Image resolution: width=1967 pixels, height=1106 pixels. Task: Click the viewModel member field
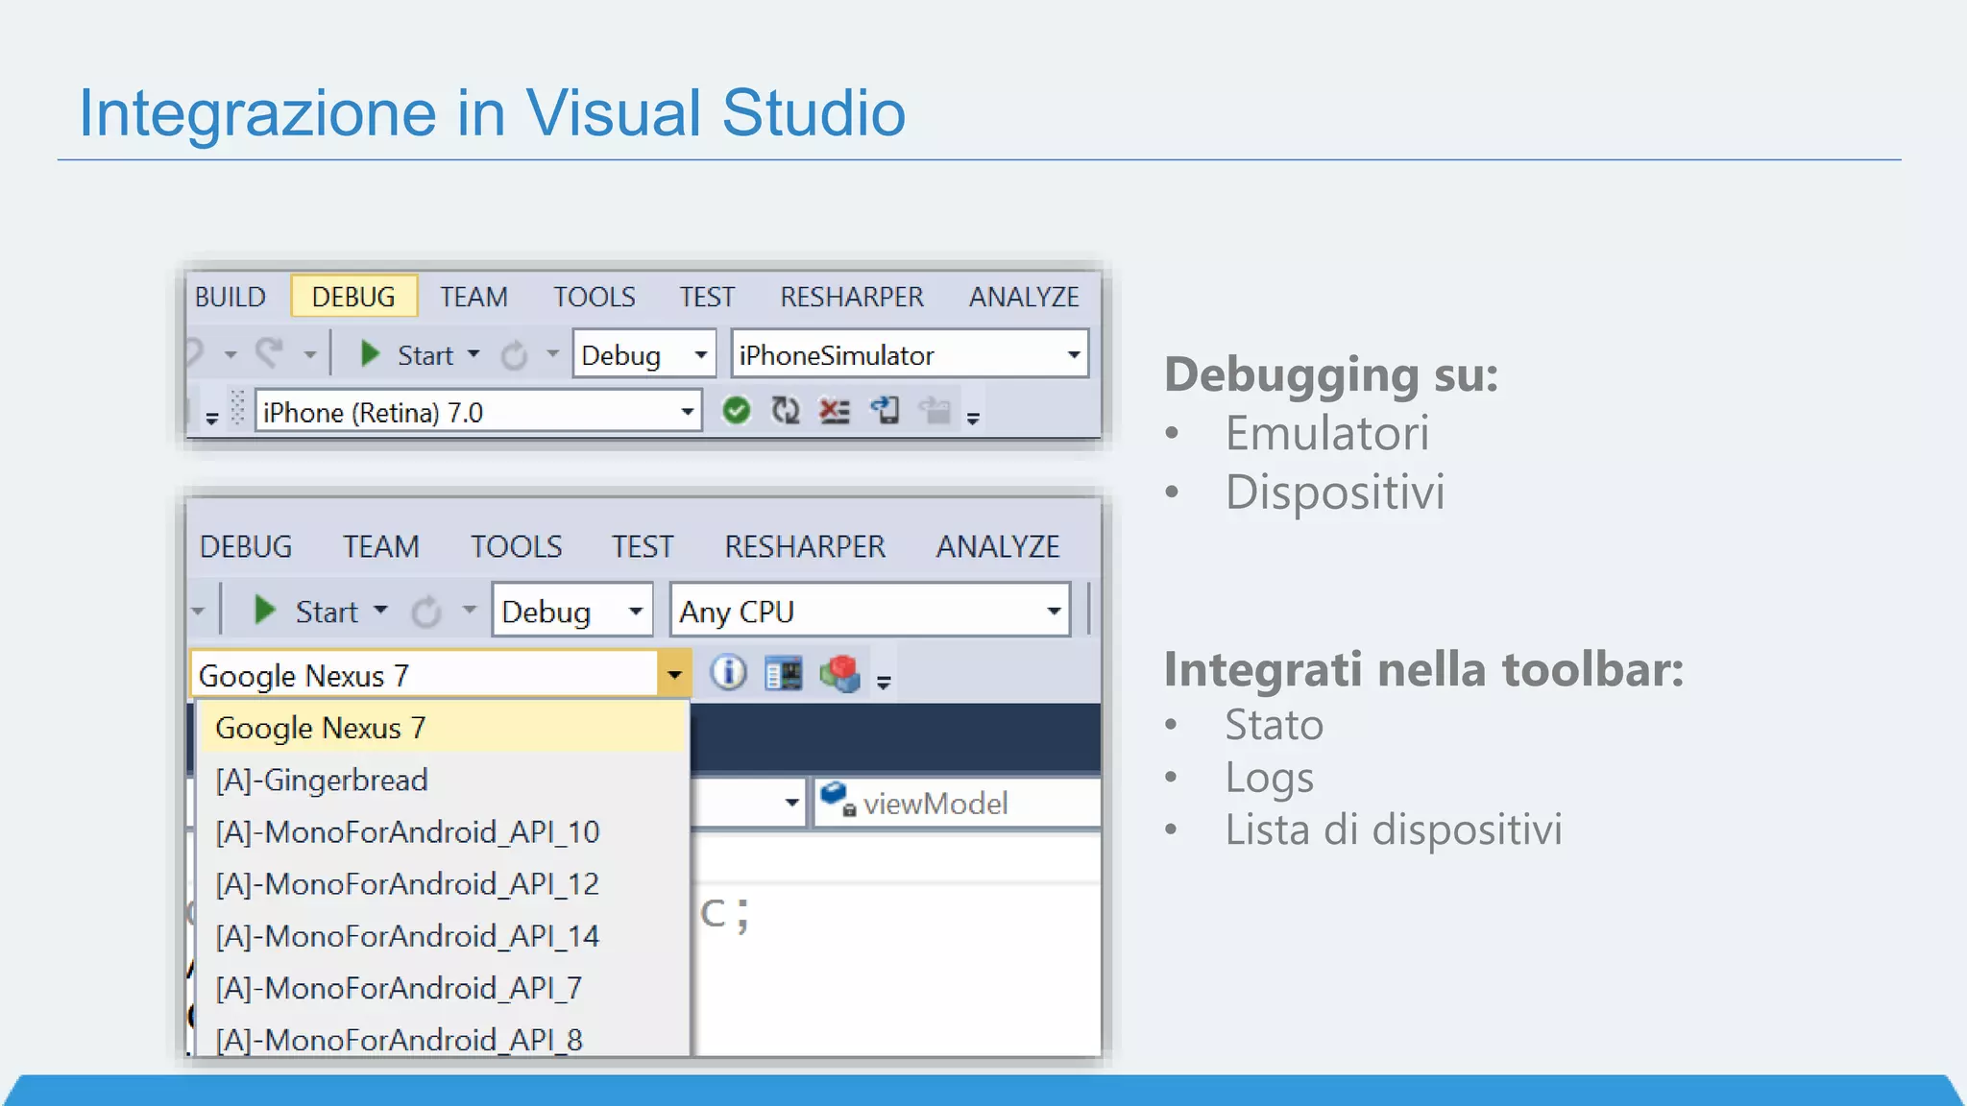(958, 803)
